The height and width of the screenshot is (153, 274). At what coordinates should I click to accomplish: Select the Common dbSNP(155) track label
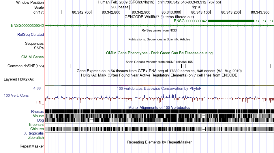click(26, 66)
